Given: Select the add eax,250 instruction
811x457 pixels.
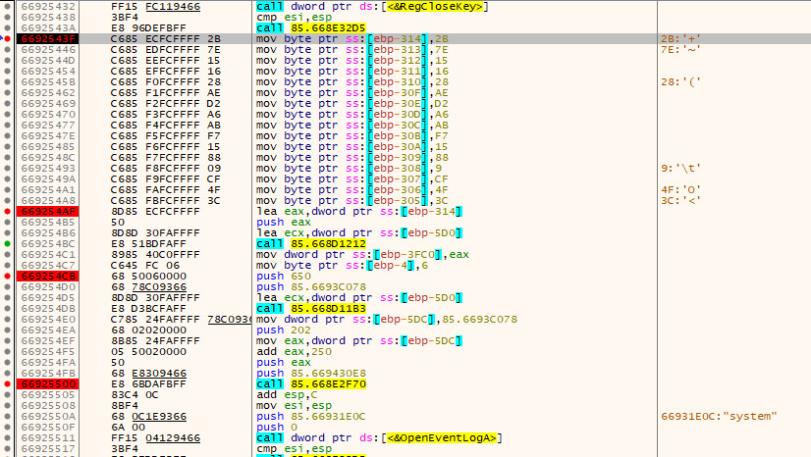Looking at the screenshot, I should pos(294,352).
